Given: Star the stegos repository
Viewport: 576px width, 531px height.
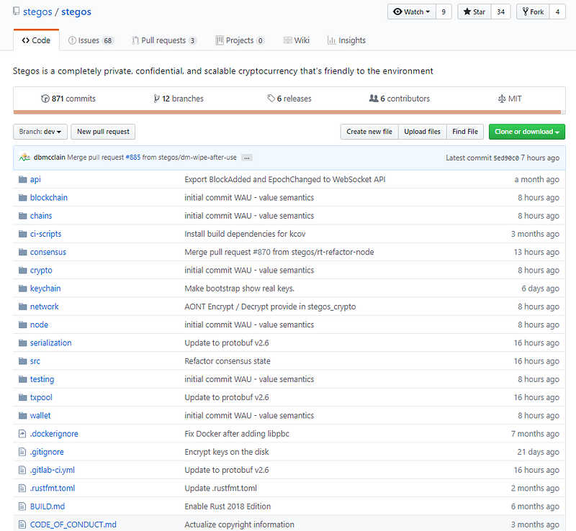Looking at the screenshot, I should 474,12.
